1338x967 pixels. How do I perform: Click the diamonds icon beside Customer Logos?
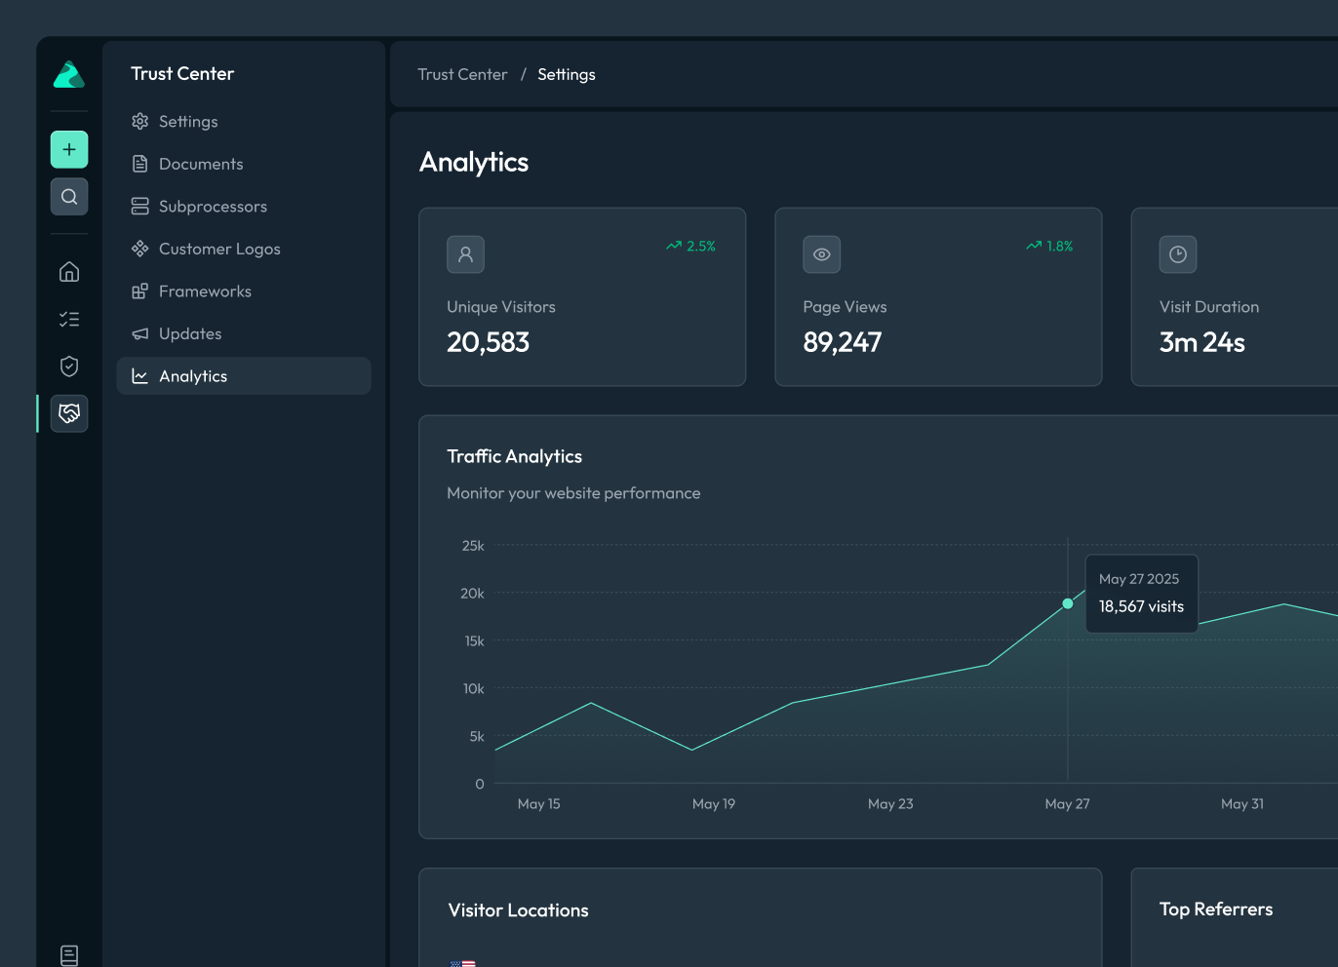140,249
